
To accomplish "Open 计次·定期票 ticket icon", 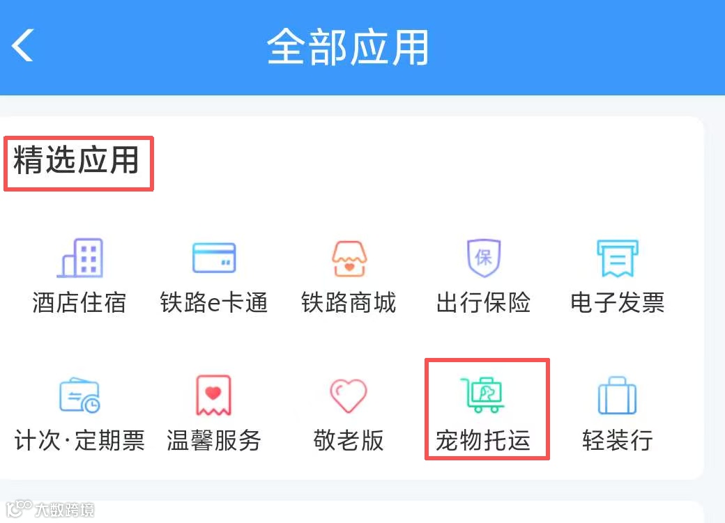I will click(80, 395).
